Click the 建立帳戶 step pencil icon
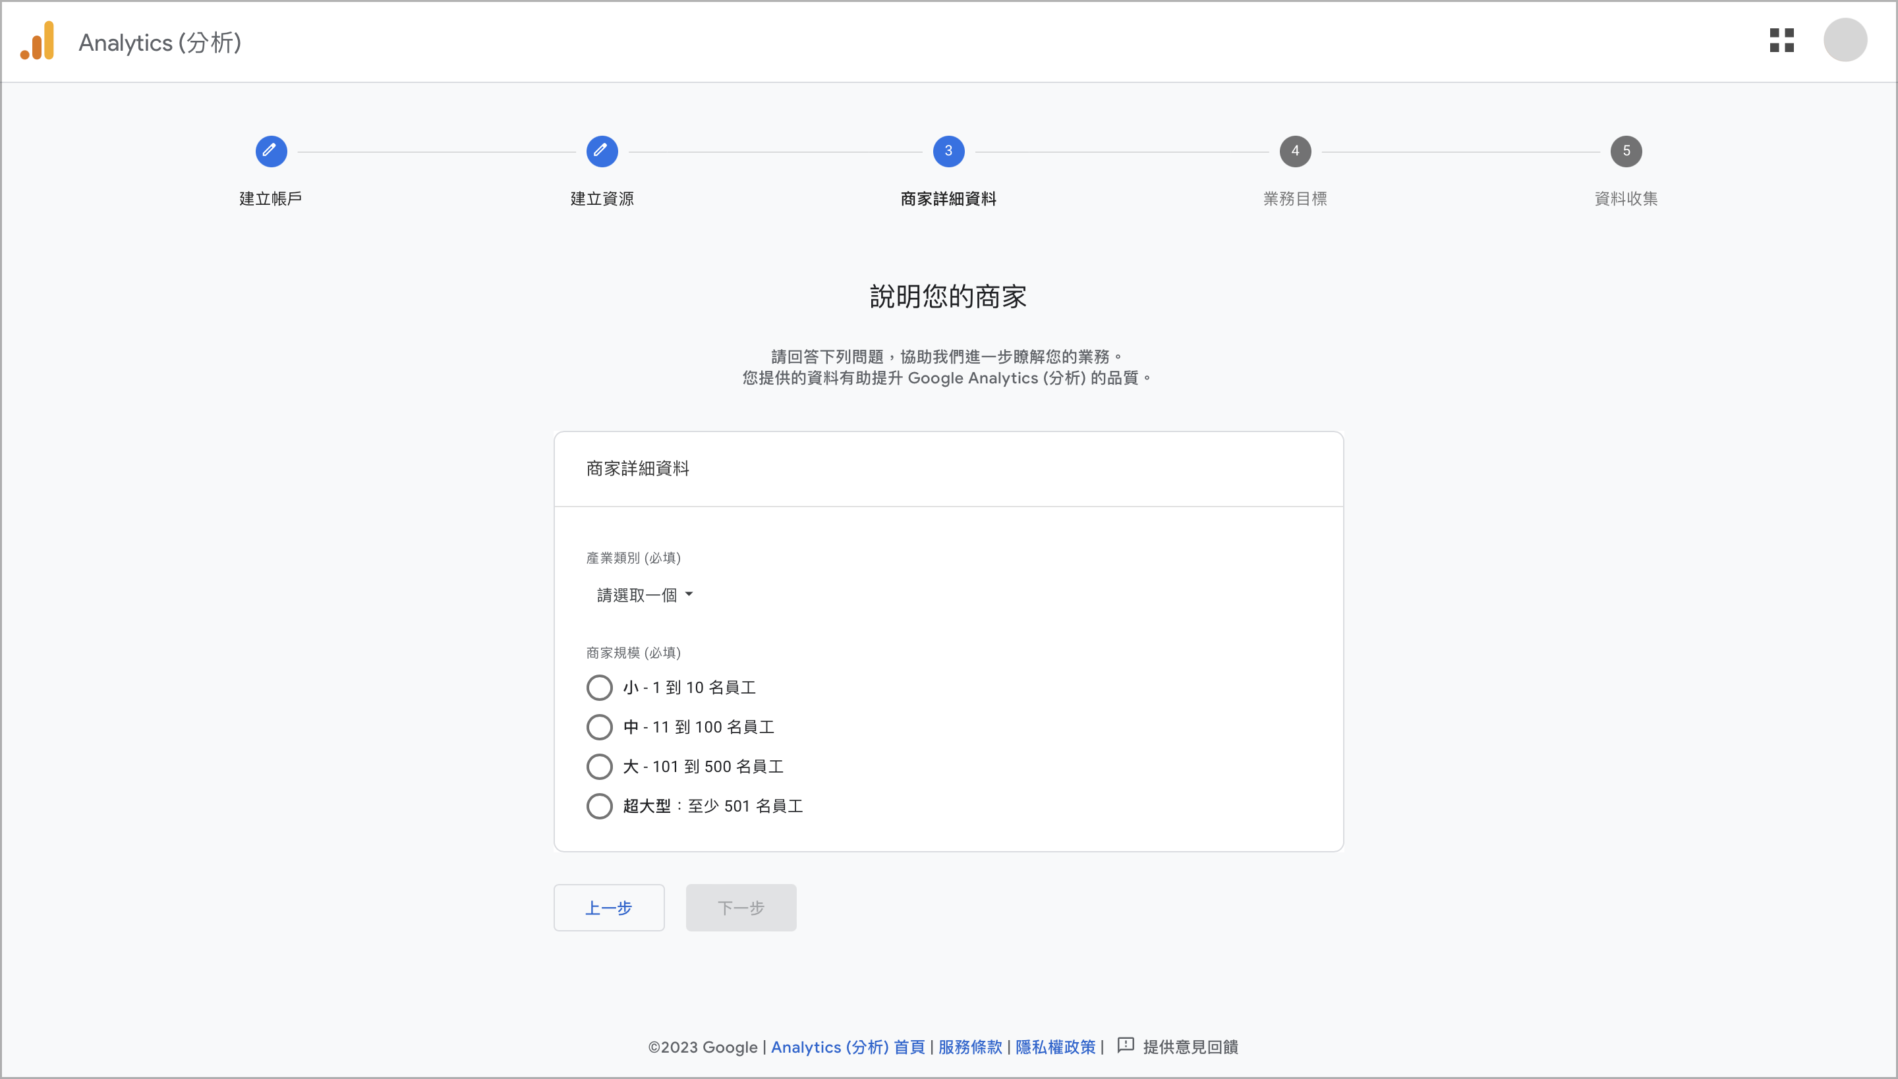1898x1079 pixels. click(271, 152)
